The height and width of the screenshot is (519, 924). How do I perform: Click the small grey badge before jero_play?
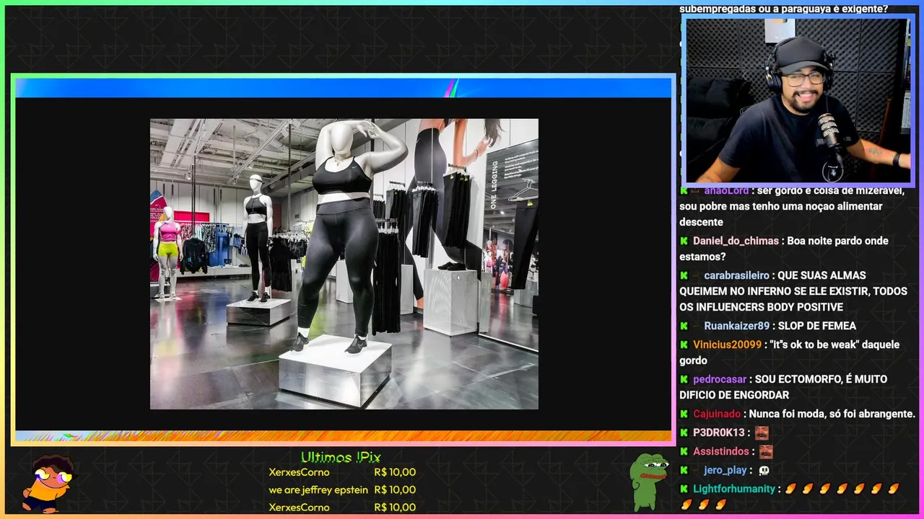point(696,470)
